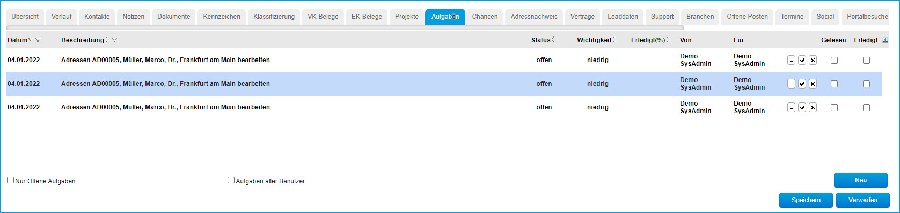Viewport: 900px width, 213px height.
Task: Mark the first task as Gelesen
Action: 834,60
